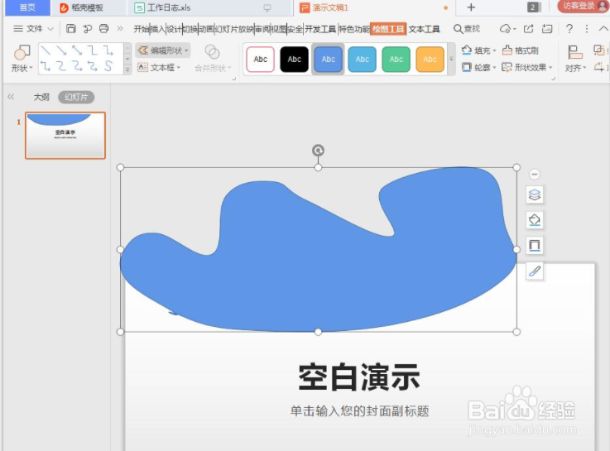Expand more quick access tools (double chevron)
The image size is (610, 451).
click(x=120, y=28)
